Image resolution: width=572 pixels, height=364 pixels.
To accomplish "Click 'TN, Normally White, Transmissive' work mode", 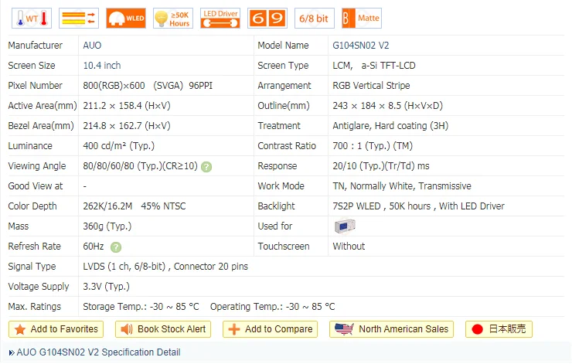I will coord(402,186).
